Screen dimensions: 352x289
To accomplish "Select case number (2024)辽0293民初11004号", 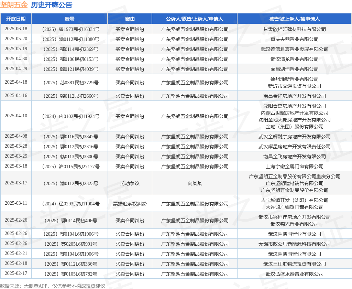I will pos(71,204).
